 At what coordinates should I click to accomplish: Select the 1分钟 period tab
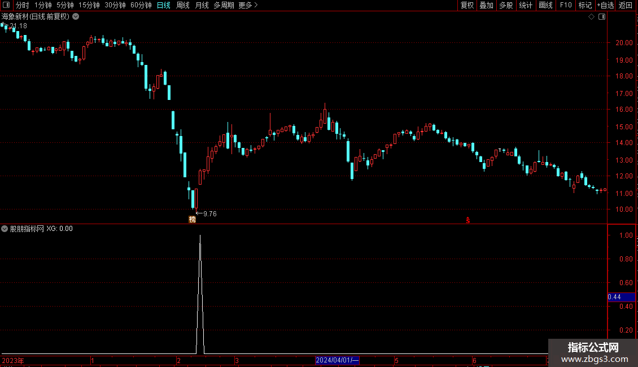click(43, 5)
